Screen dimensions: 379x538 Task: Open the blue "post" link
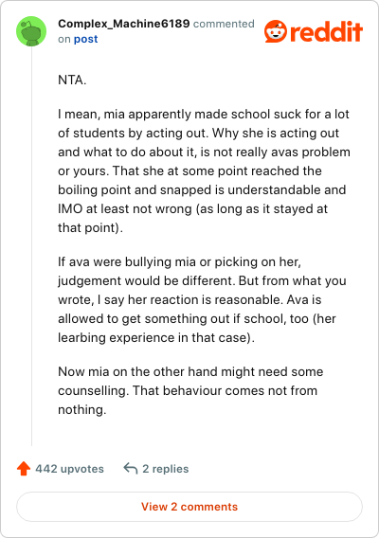86,39
